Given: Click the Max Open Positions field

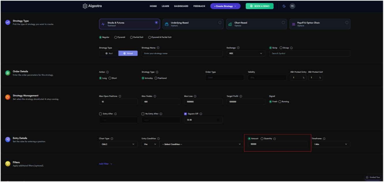Looking at the screenshot, I should [118, 102].
